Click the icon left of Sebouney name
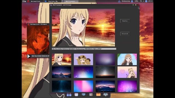Image resolution: width=175 pixels, height=98 pixels. tap(119, 1)
